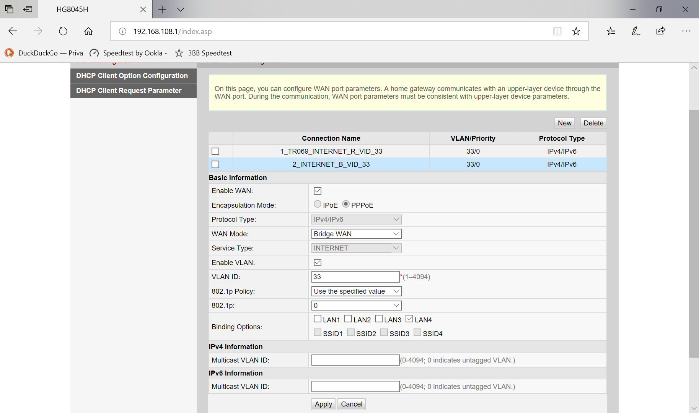Image resolution: width=699 pixels, height=413 pixels.
Task: Select the 2_INTERNET_B_VID_33 connection name
Action: point(331,164)
